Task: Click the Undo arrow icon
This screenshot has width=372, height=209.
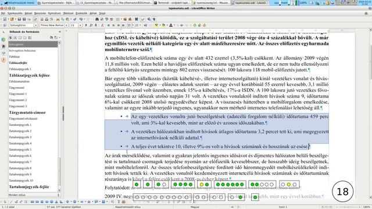Action: point(81,19)
